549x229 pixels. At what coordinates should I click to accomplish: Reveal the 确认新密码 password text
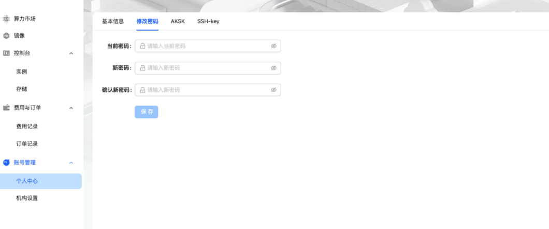click(x=273, y=90)
